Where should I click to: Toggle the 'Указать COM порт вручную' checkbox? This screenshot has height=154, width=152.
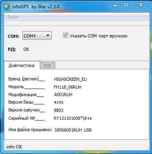pyautogui.click(x=65, y=35)
